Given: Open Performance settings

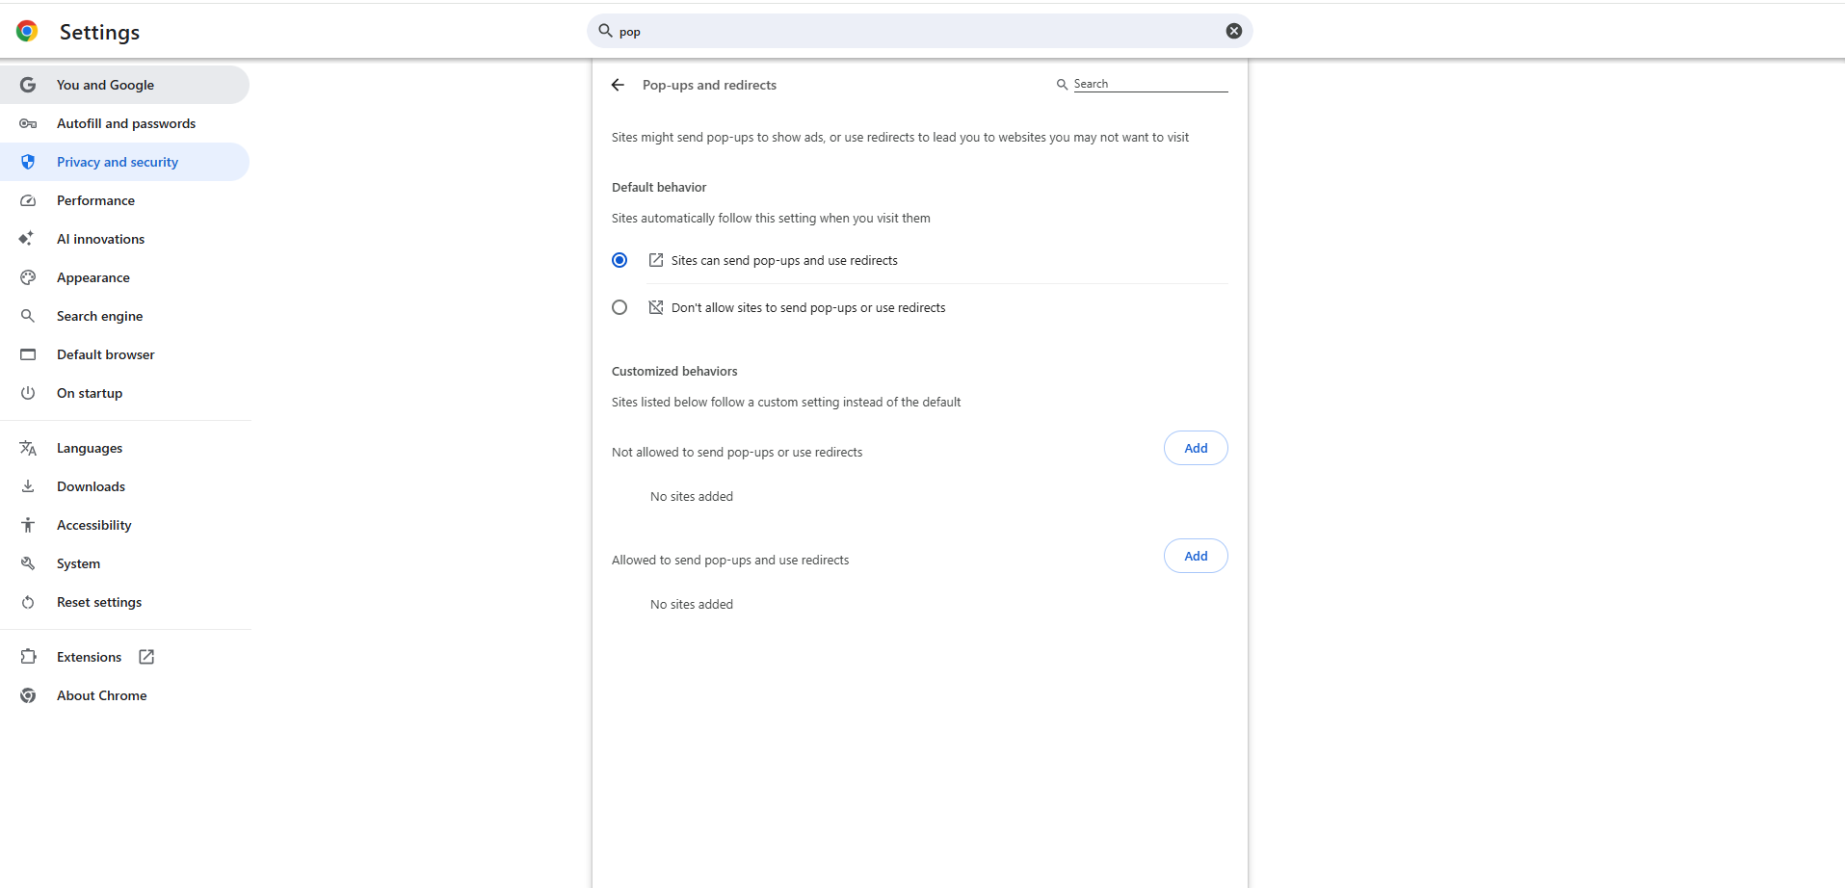Looking at the screenshot, I should point(124,200).
